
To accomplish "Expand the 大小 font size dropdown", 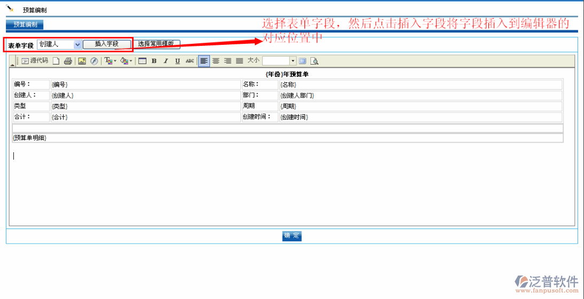I will (x=292, y=61).
